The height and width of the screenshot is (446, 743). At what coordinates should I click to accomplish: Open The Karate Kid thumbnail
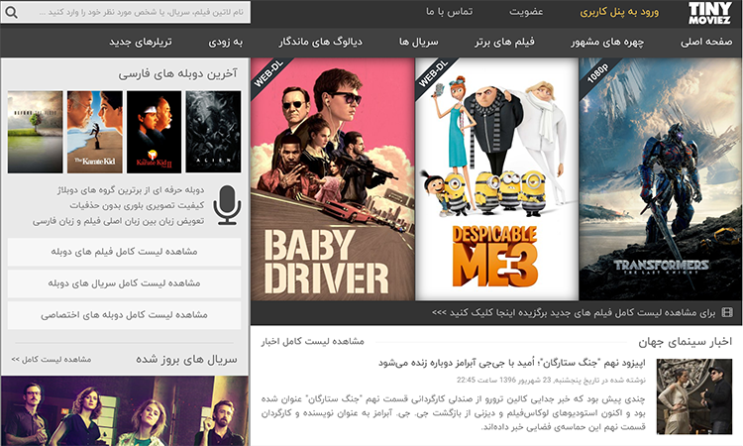pos(95,132)
